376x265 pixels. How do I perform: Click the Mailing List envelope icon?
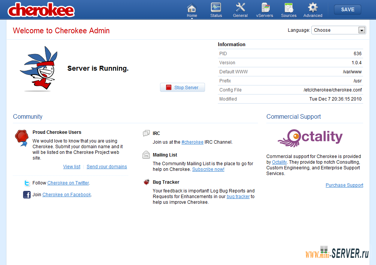146,155
